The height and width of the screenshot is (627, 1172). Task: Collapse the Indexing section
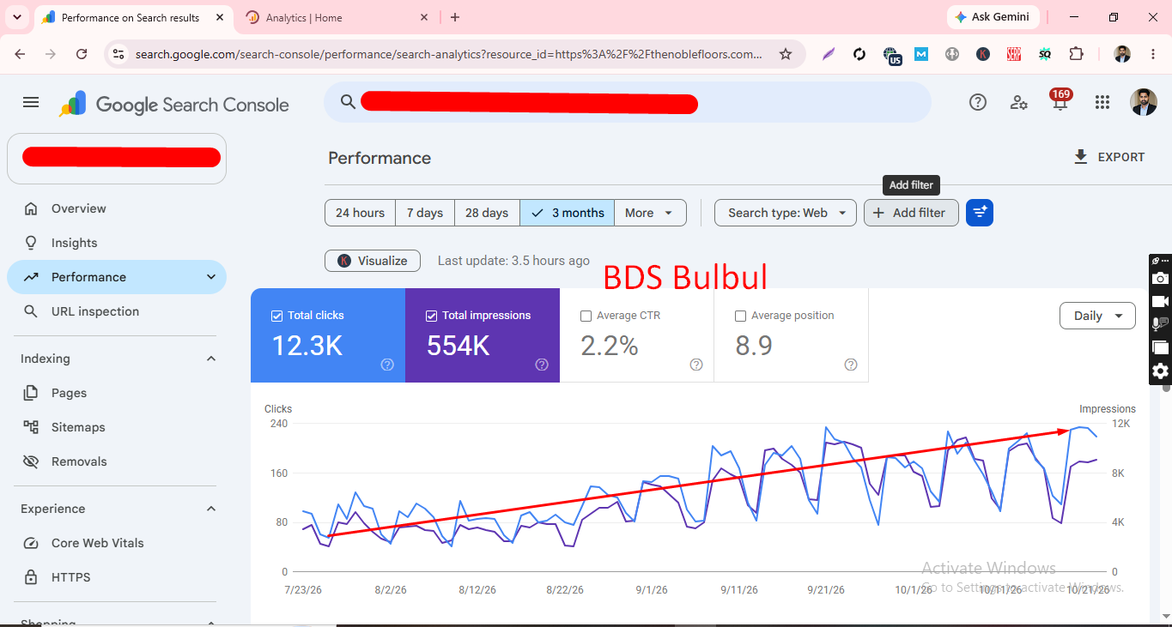pos(211,359)
